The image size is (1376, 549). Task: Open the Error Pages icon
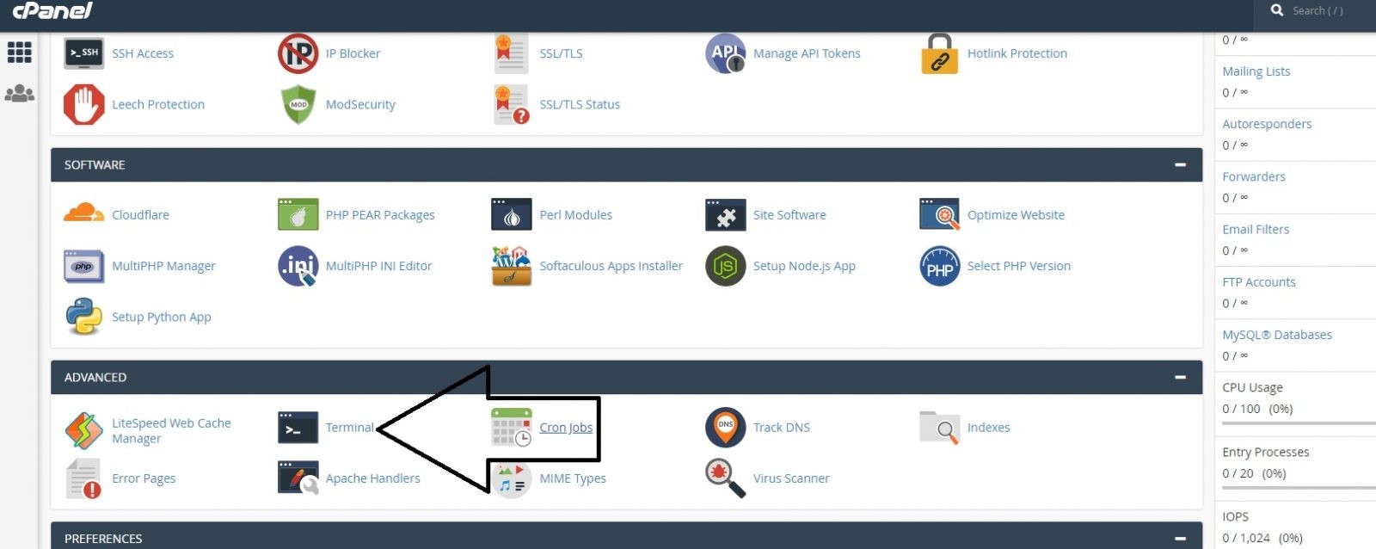83,478
